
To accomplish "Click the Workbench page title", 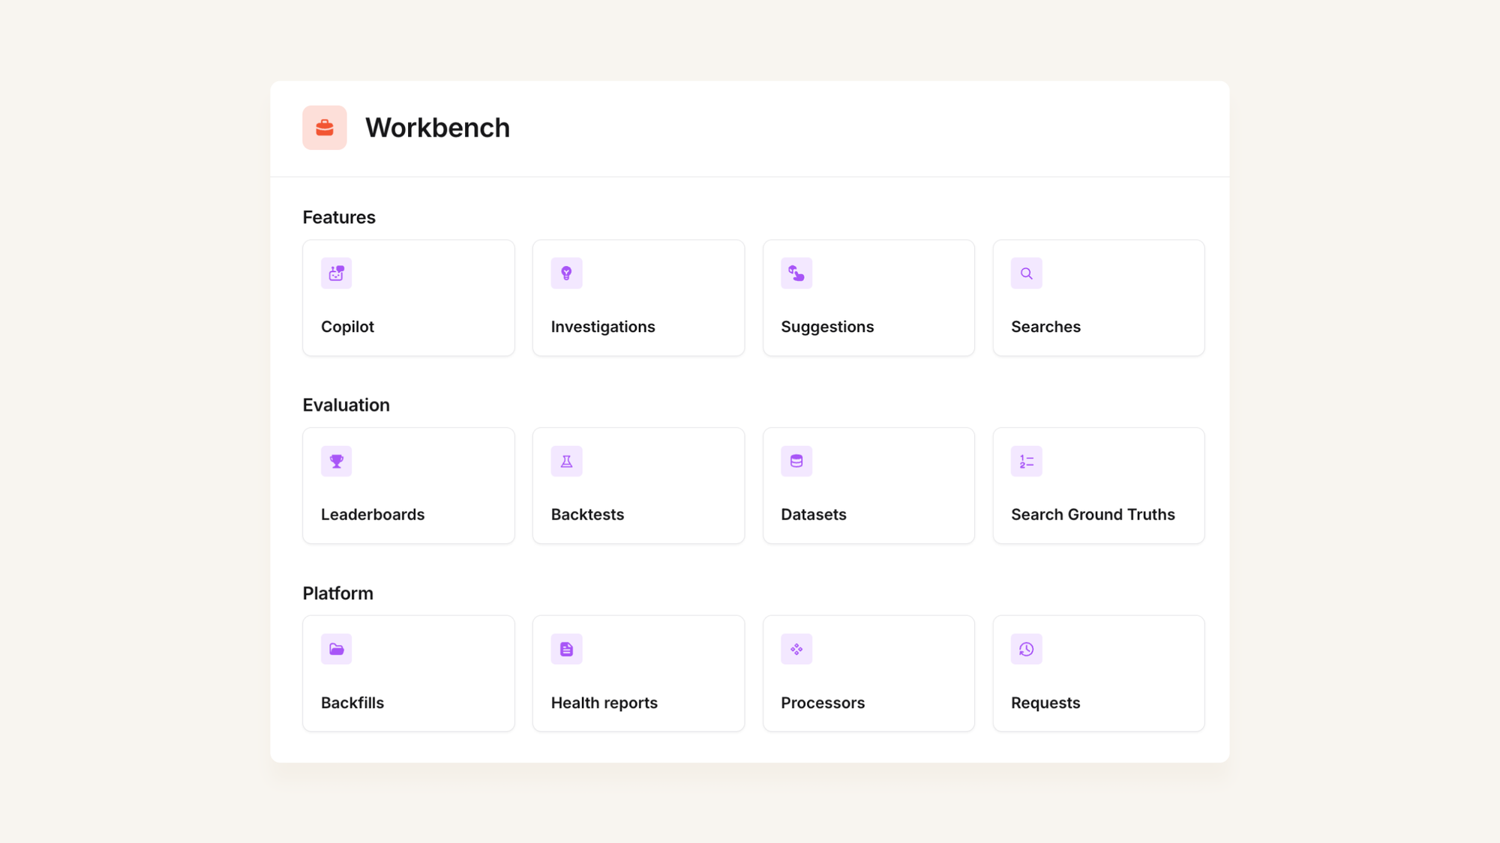I will (x=437, y=128).
